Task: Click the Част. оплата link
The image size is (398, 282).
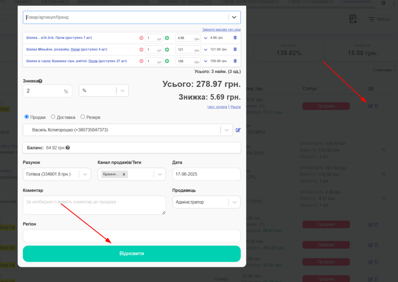Action: point(217,107)
